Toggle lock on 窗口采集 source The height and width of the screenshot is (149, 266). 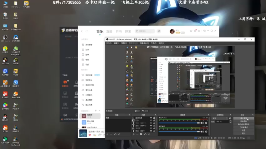point(154,118)
